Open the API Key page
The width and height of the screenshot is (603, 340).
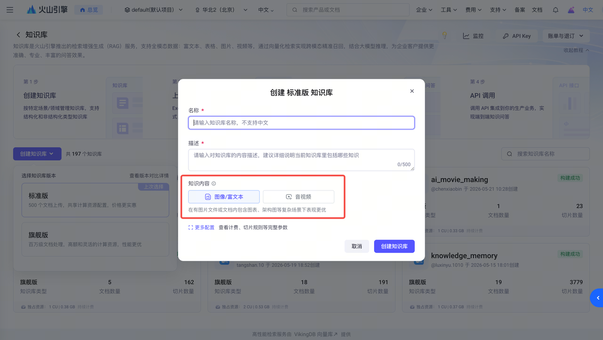click(x=517, y=36)
